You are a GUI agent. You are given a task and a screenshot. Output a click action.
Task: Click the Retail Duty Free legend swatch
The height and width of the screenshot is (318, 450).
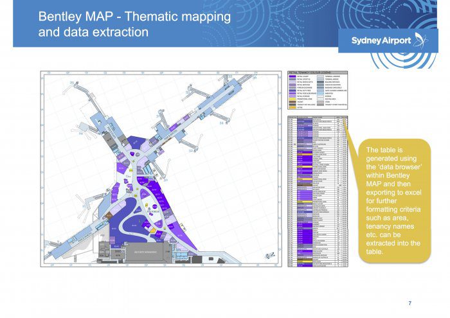[x=292, y=90]
